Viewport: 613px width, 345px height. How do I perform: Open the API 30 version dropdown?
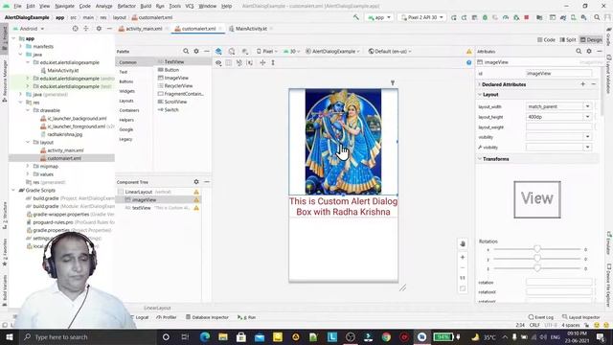pos(291,51)
